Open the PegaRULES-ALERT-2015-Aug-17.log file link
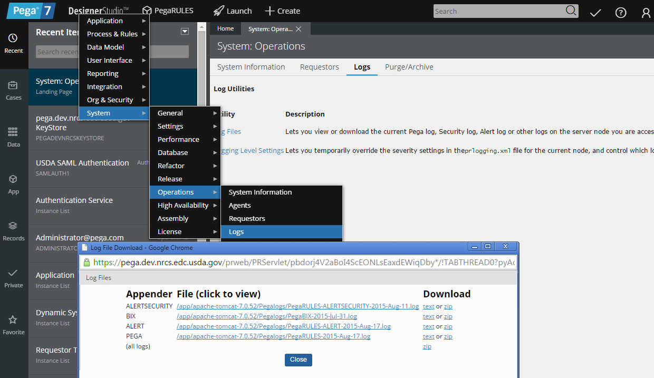The image size is (654, 378). pos(284,326)
